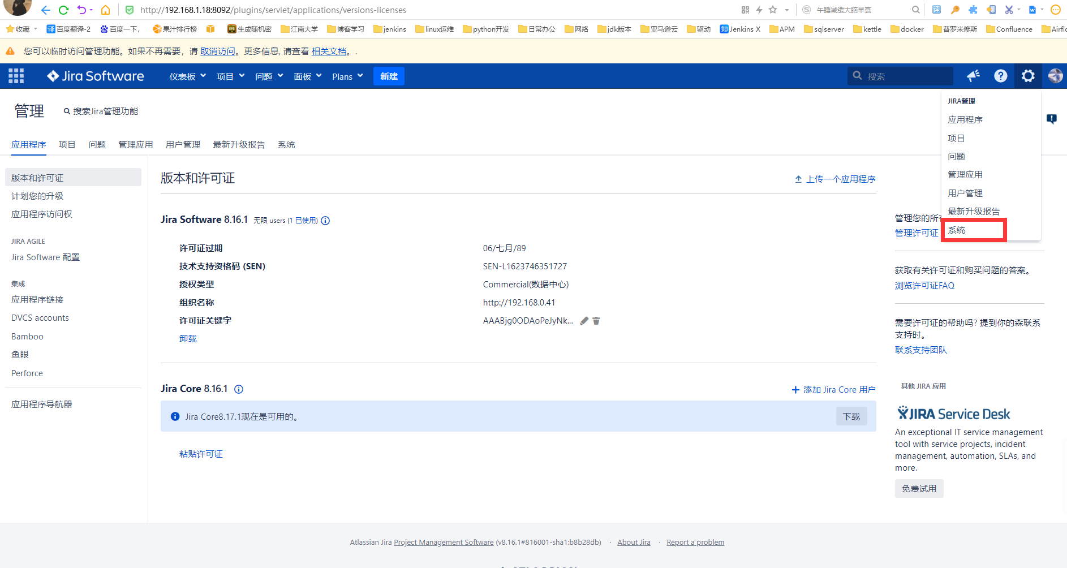
Task: Click the scissors screenshot icon in browser toolbar
Action: coord(1009,10)
